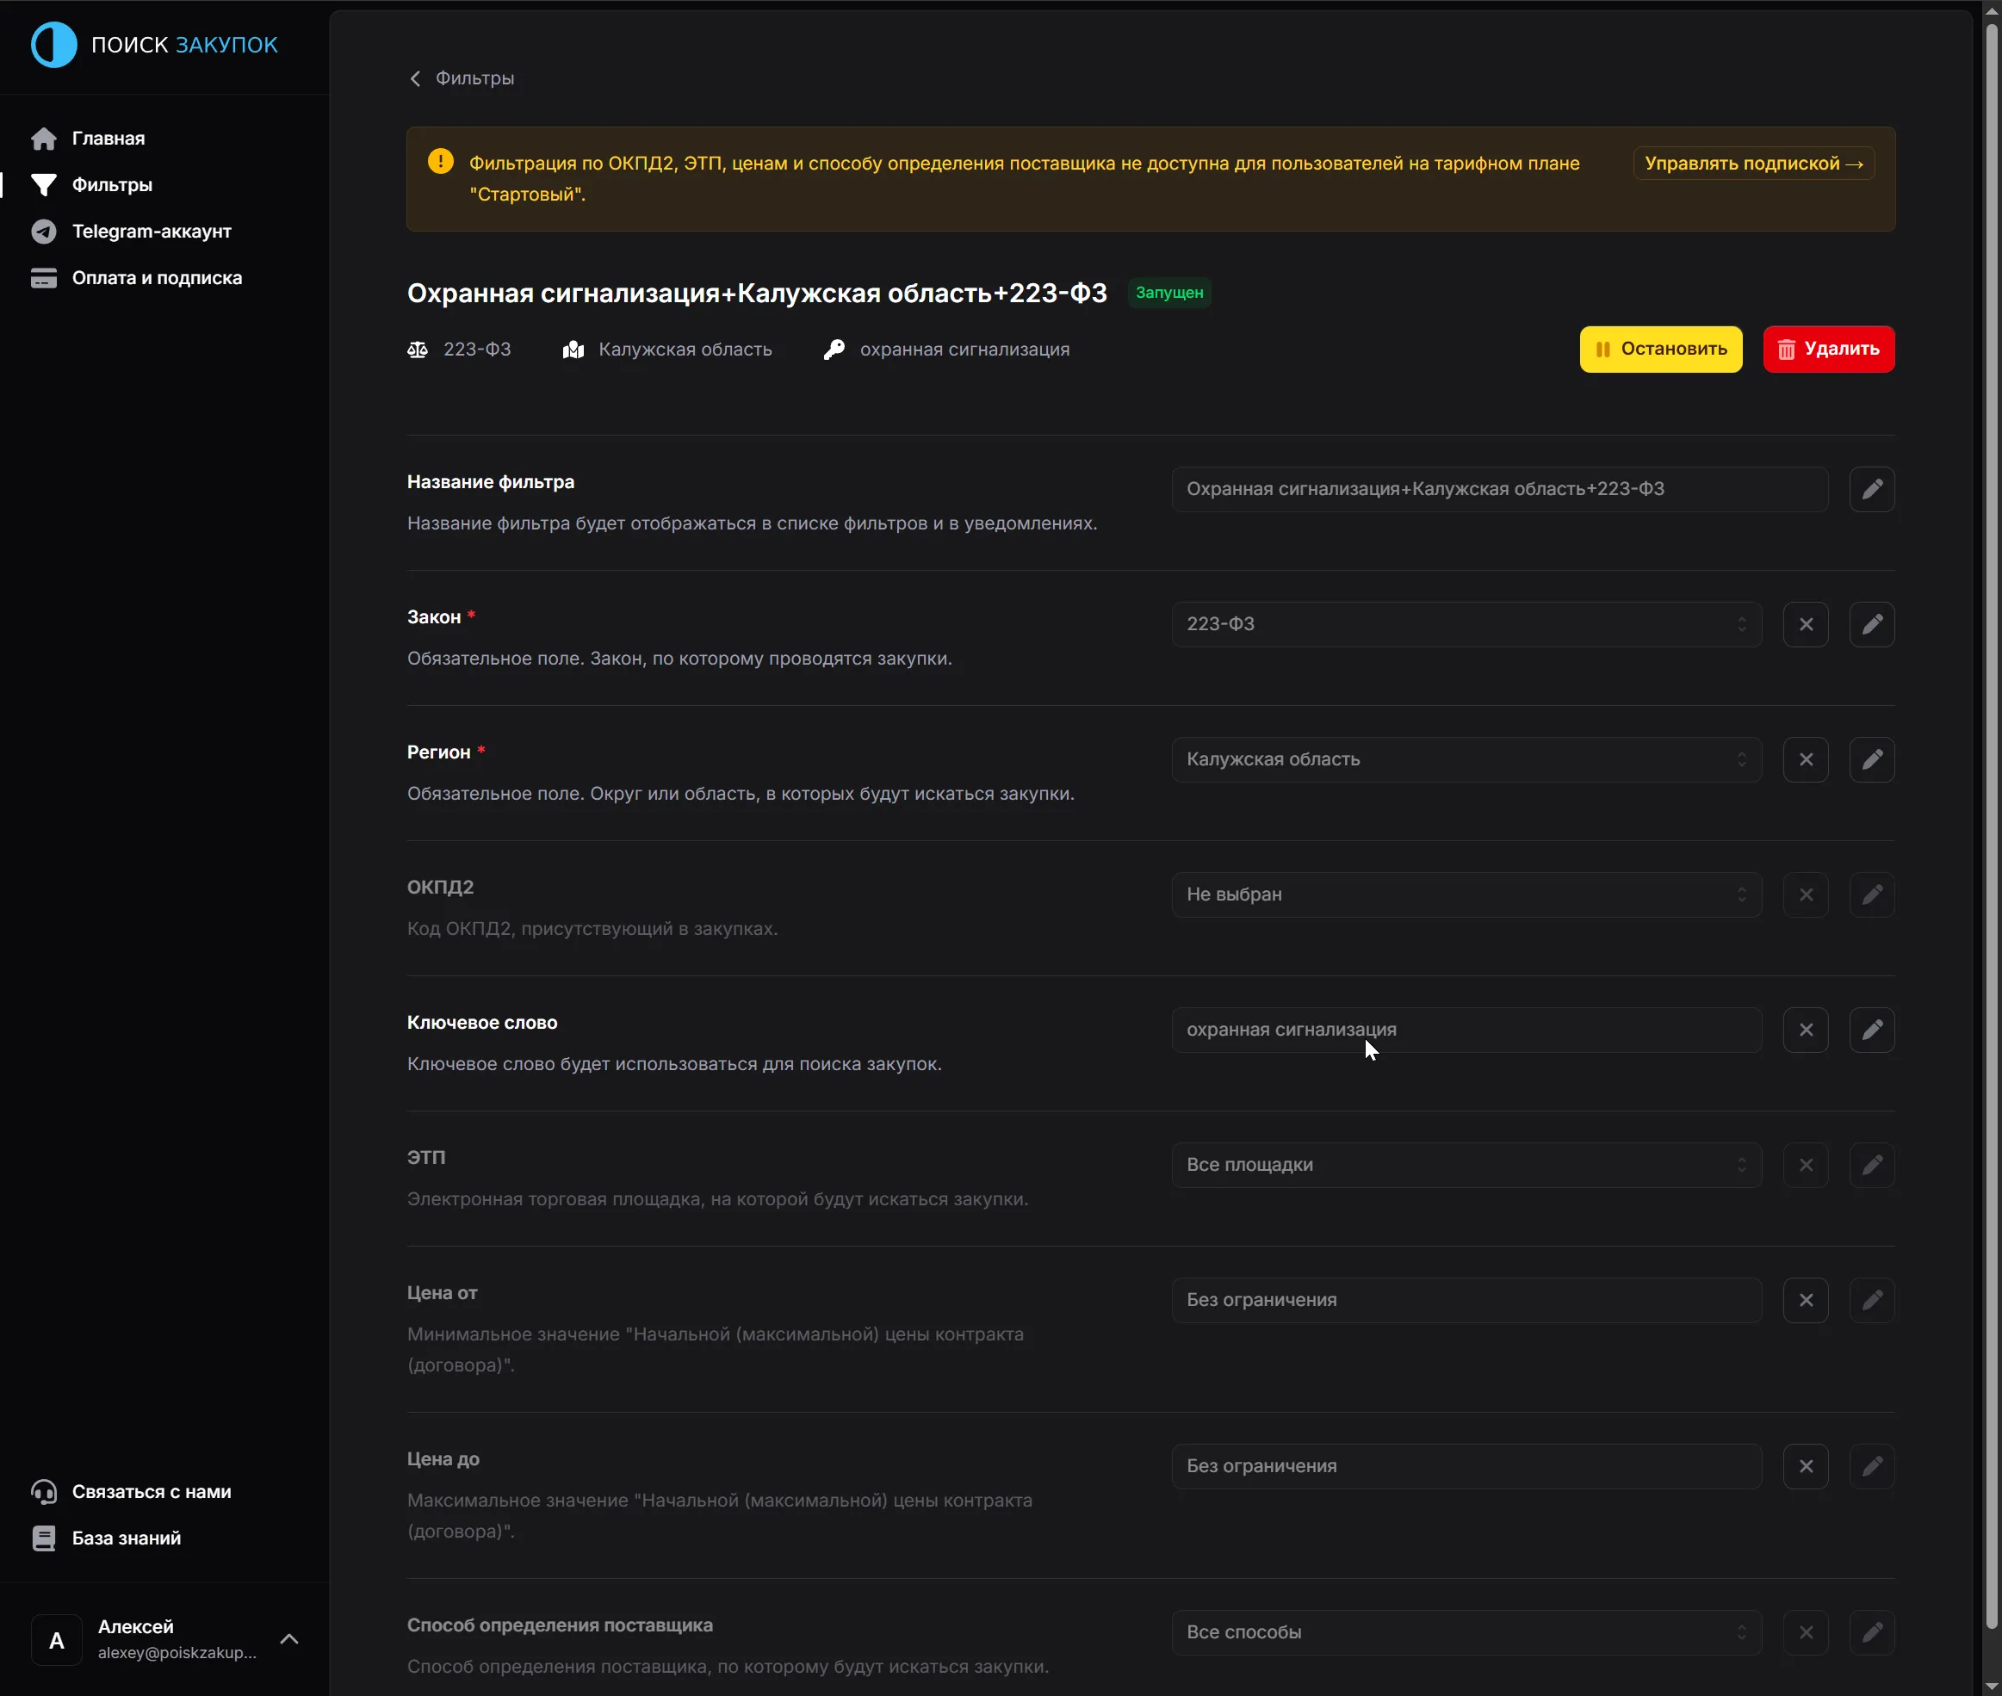The height and width of the screenshot is (1696, 2002).
Task: Clear the Регион field with X icon
Action: 1805,759
